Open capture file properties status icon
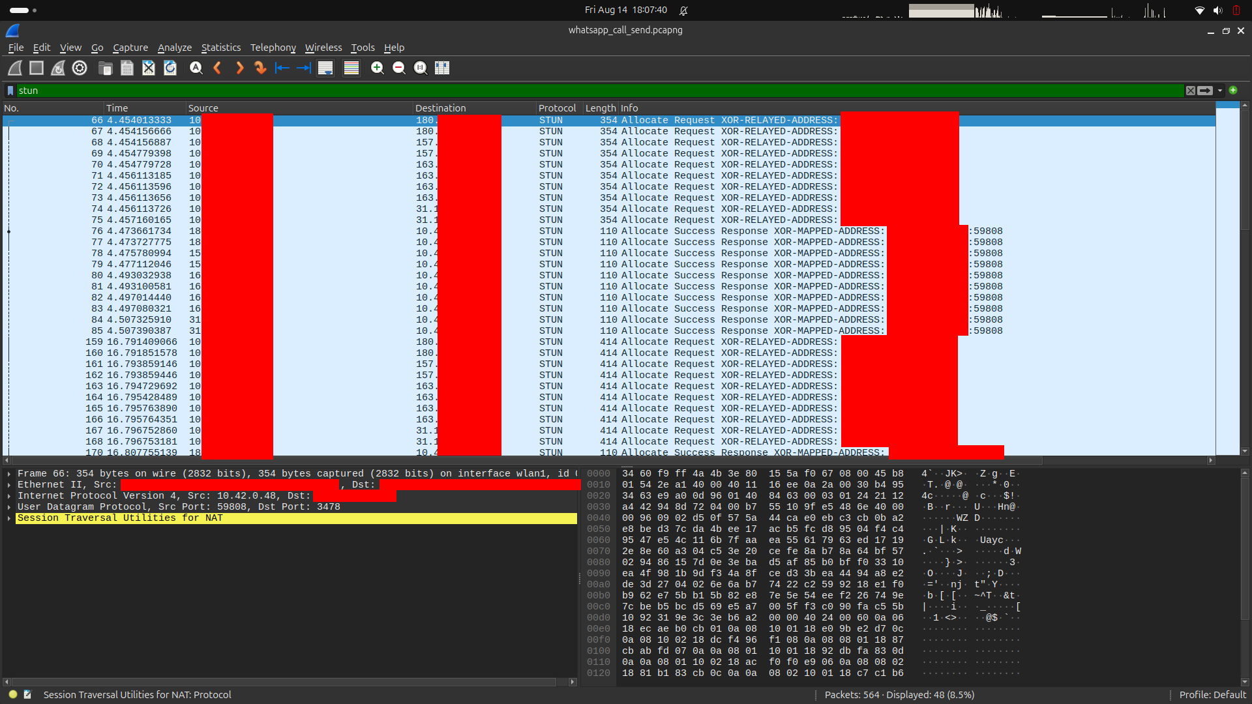Viewport: 1252px width, 704px height. (27, 695)
